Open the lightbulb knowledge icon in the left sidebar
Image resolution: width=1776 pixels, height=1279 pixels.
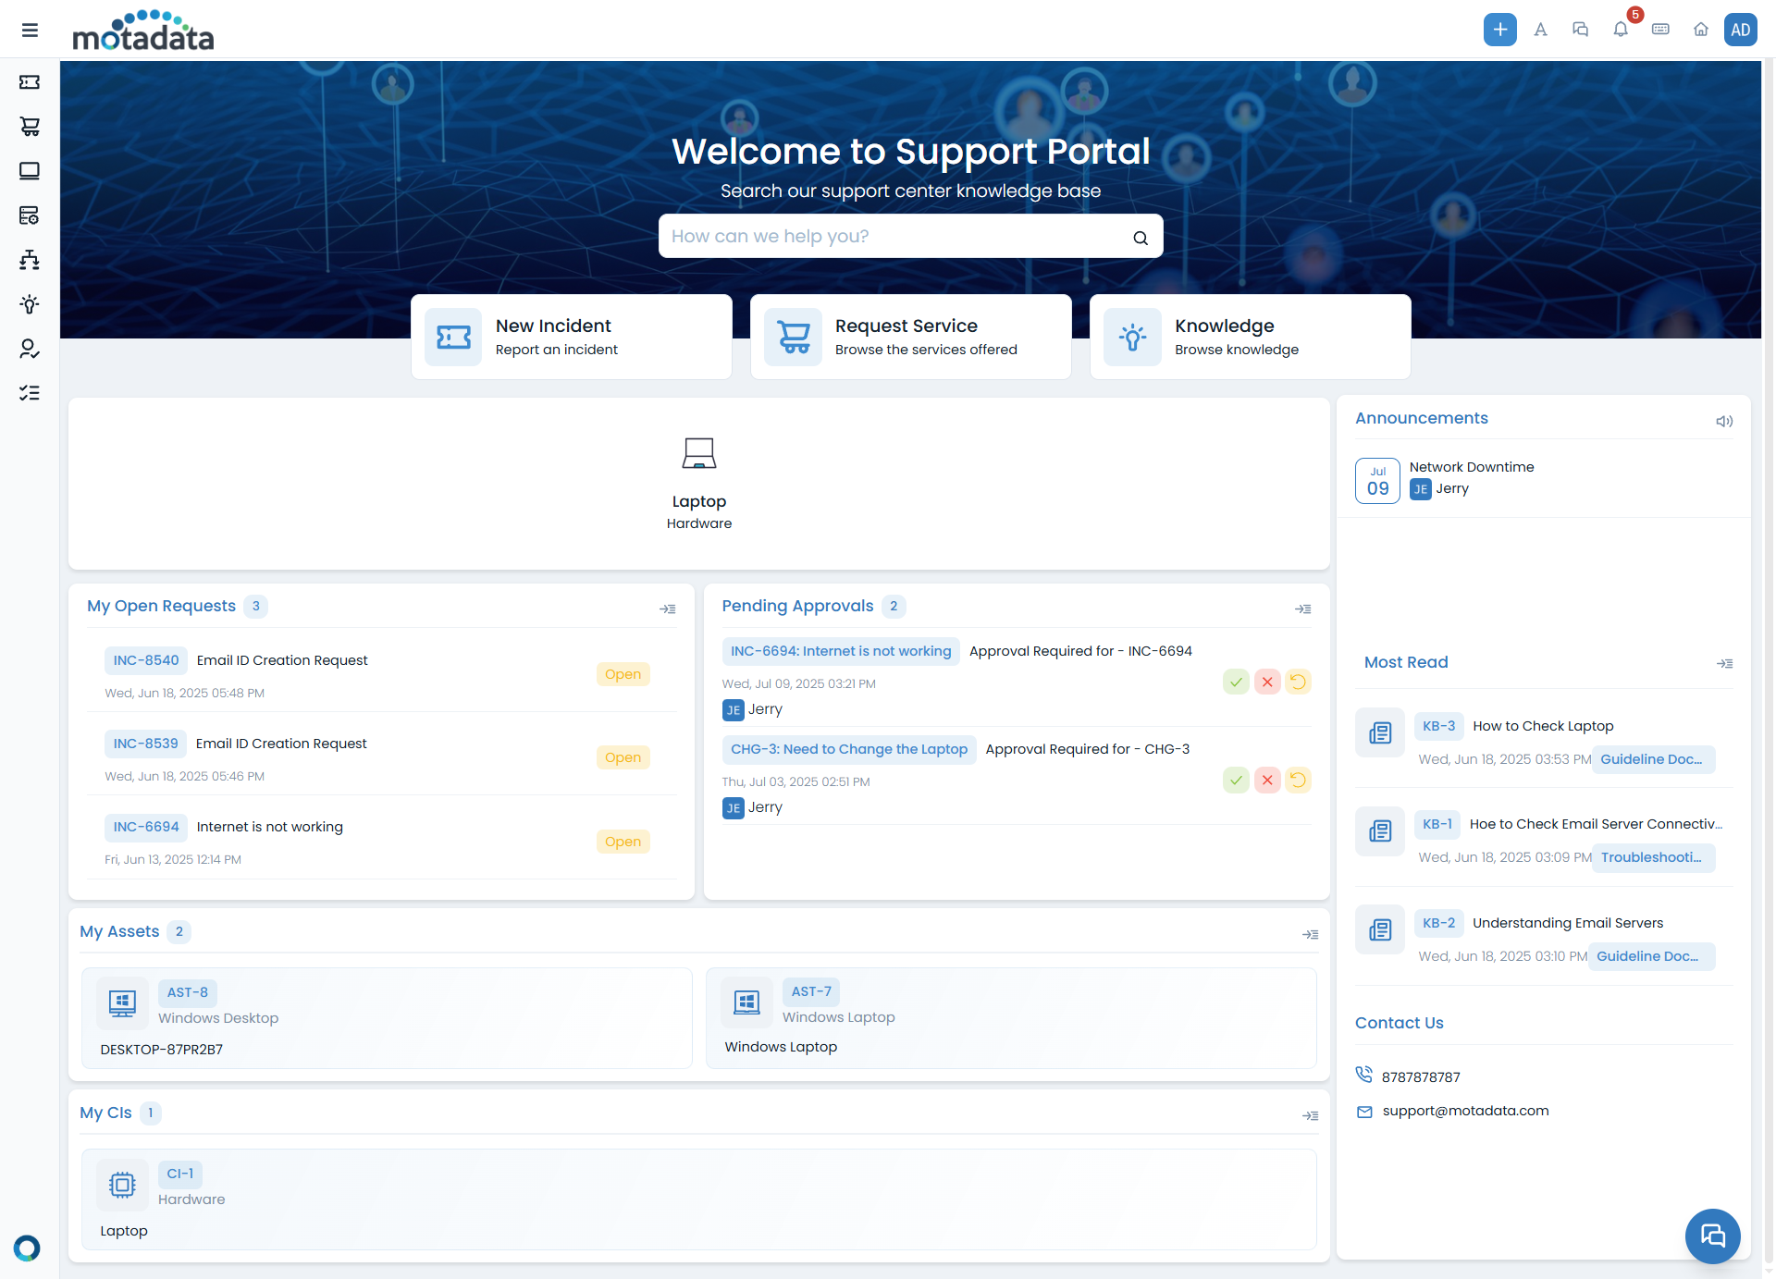(x=30, y=304)
